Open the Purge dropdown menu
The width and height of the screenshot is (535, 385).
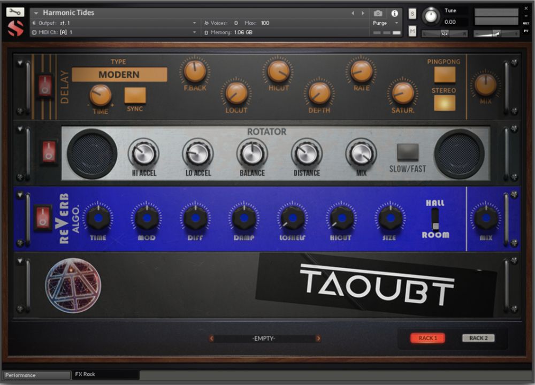pos(396,23)
